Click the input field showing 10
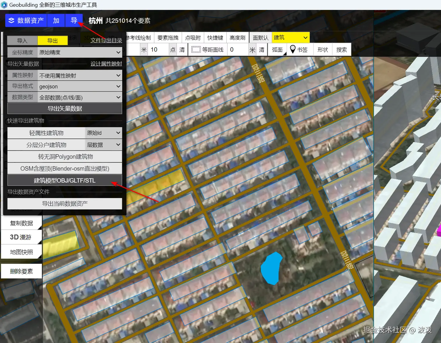The height and width of the screenshot is (343, 441). 159,50
